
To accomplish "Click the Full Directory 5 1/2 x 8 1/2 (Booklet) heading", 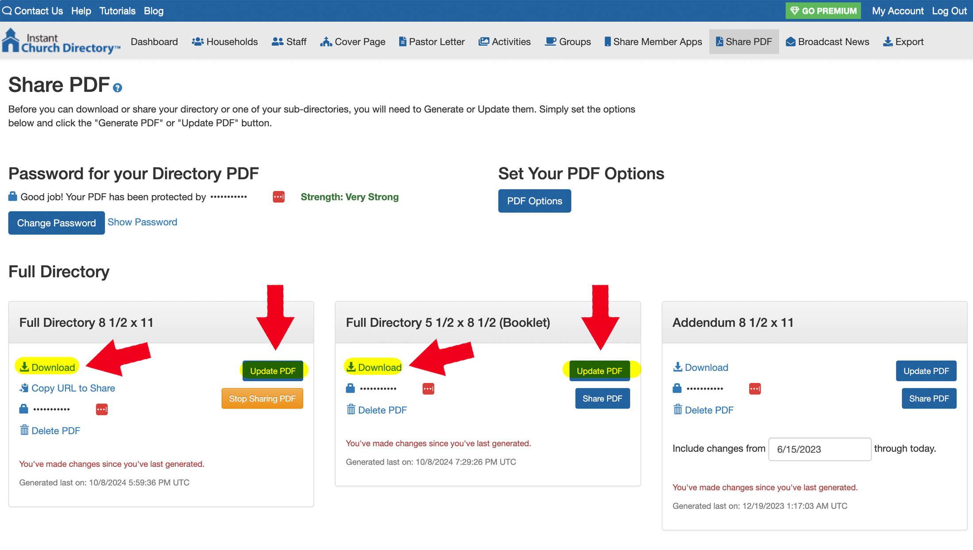I will [x=448, y=322].
